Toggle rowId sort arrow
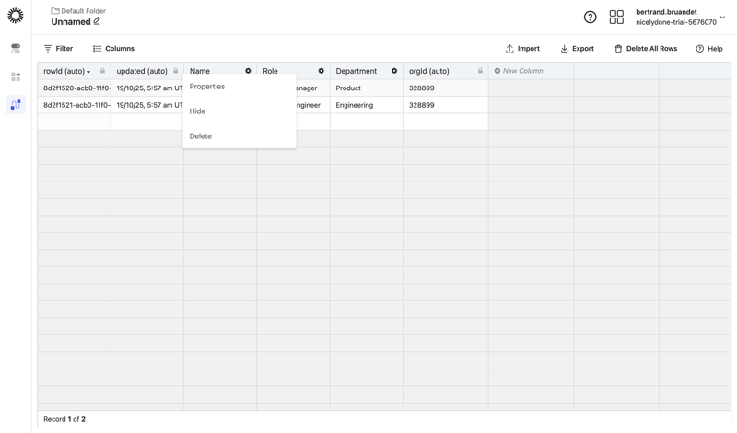 coord(88,72)
